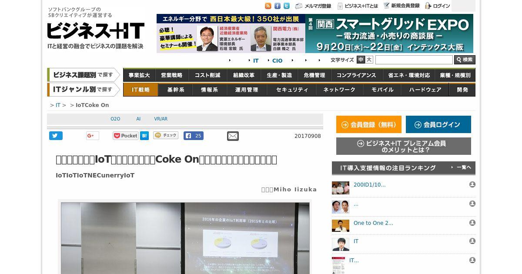
Task: Open 事業拡大 menu item
Action: coord(139,75)
